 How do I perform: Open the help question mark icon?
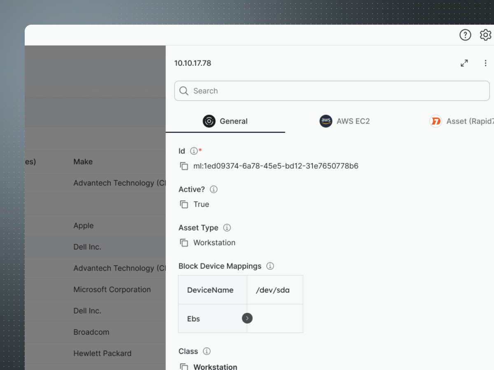(x=465, y=35)
